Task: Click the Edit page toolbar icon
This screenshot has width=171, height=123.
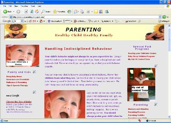Action: [x=88, y=12]
